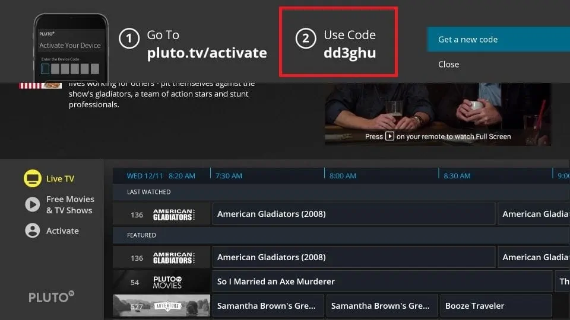Click the video preview thumbnail
The width and height of the screenshot is (570, 320).
tap(438, 114)
